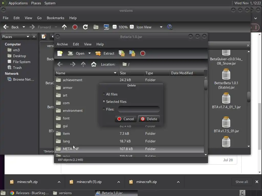Image resolution: width=262 pixels, height=196 pixels.
Task: Open the Go menu in versions window
Action: click(39, 18)
